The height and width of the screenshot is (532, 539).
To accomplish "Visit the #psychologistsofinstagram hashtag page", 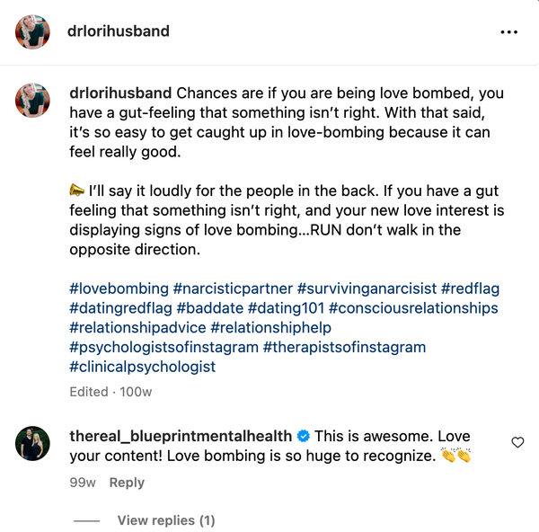I will tap(163, 347).
